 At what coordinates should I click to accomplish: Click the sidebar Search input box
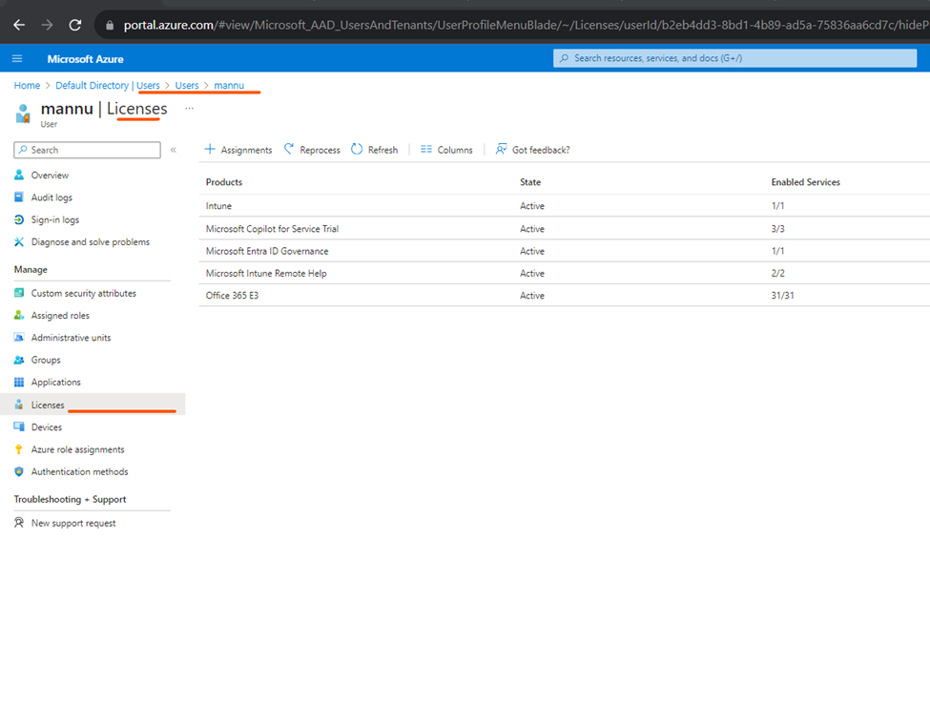(87, 150)
